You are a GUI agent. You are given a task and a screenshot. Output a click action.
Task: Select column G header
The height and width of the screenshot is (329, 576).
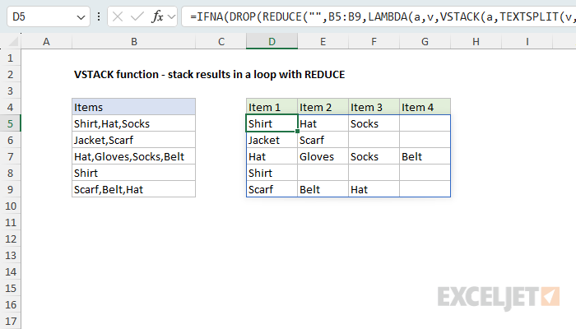pyautogui.click(x=425, y=42)
